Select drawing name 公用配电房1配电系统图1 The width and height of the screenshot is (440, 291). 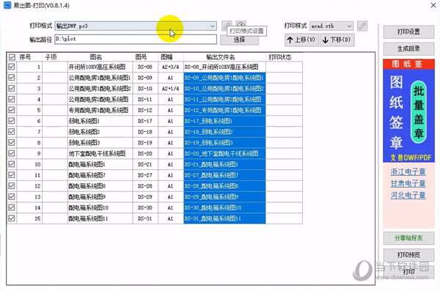[x=100, y=78]
